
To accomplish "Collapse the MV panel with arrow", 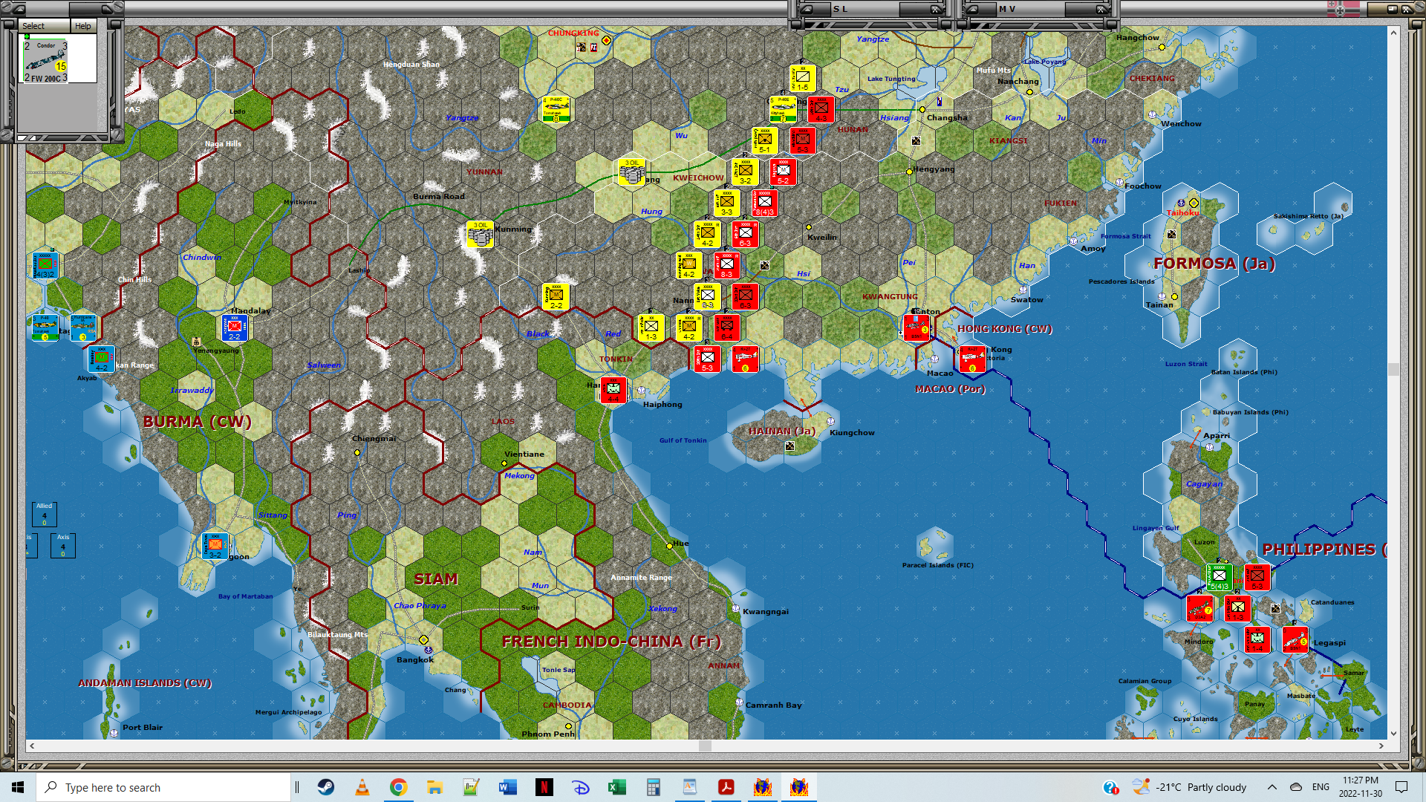I will tap(971, 9).
